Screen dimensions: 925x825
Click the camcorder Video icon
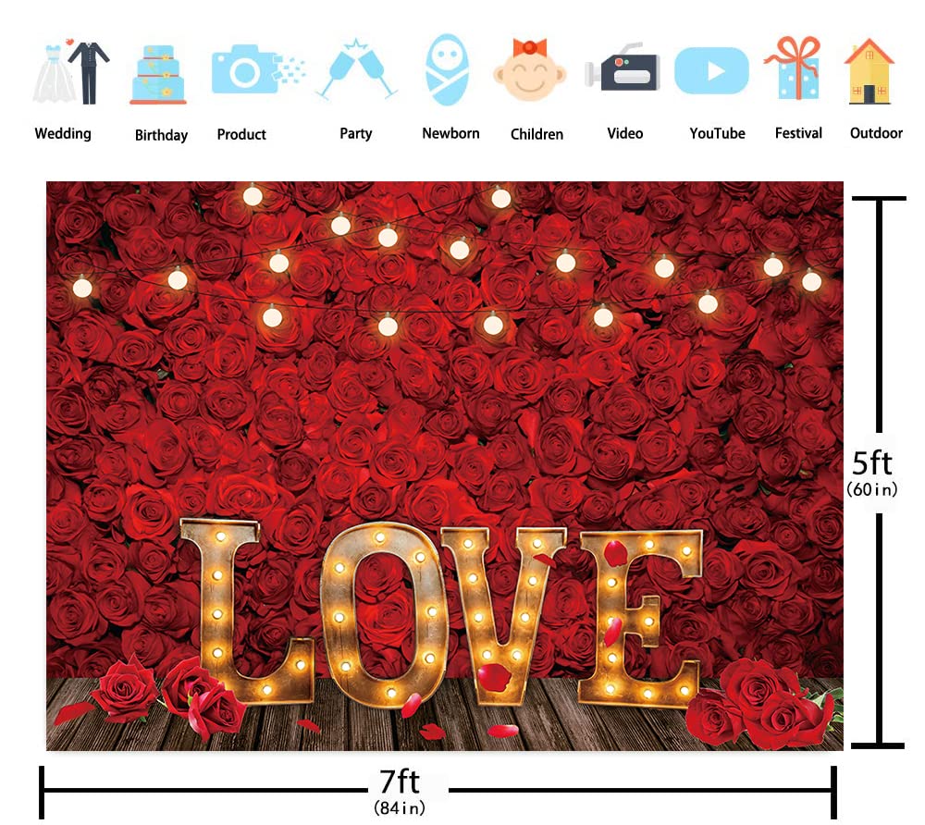pyautogui.click(x=622, y=68)
